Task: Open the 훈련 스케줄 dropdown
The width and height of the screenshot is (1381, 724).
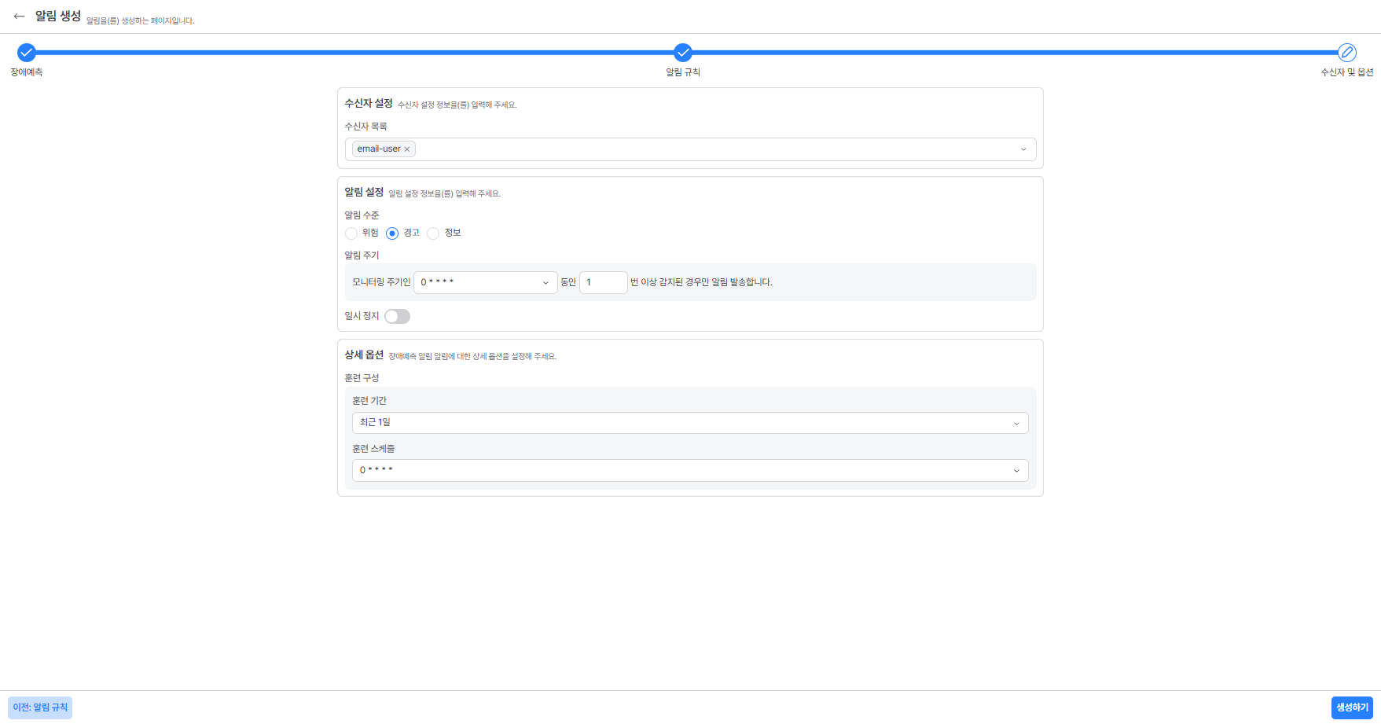Action: coord(690,470)
